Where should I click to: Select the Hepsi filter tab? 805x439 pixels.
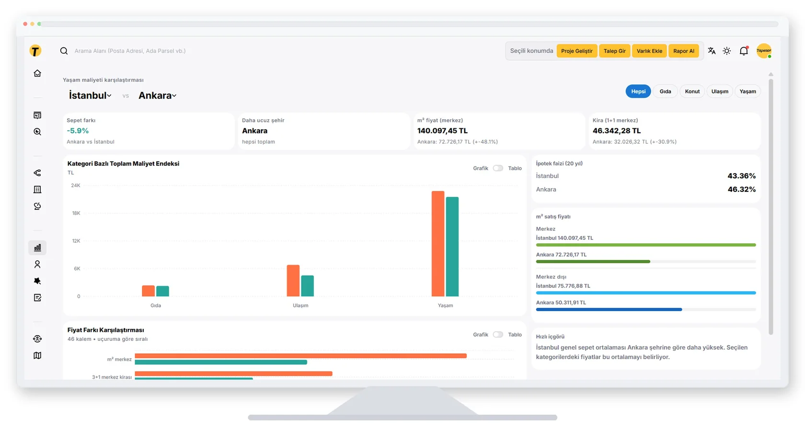(638, 91)
